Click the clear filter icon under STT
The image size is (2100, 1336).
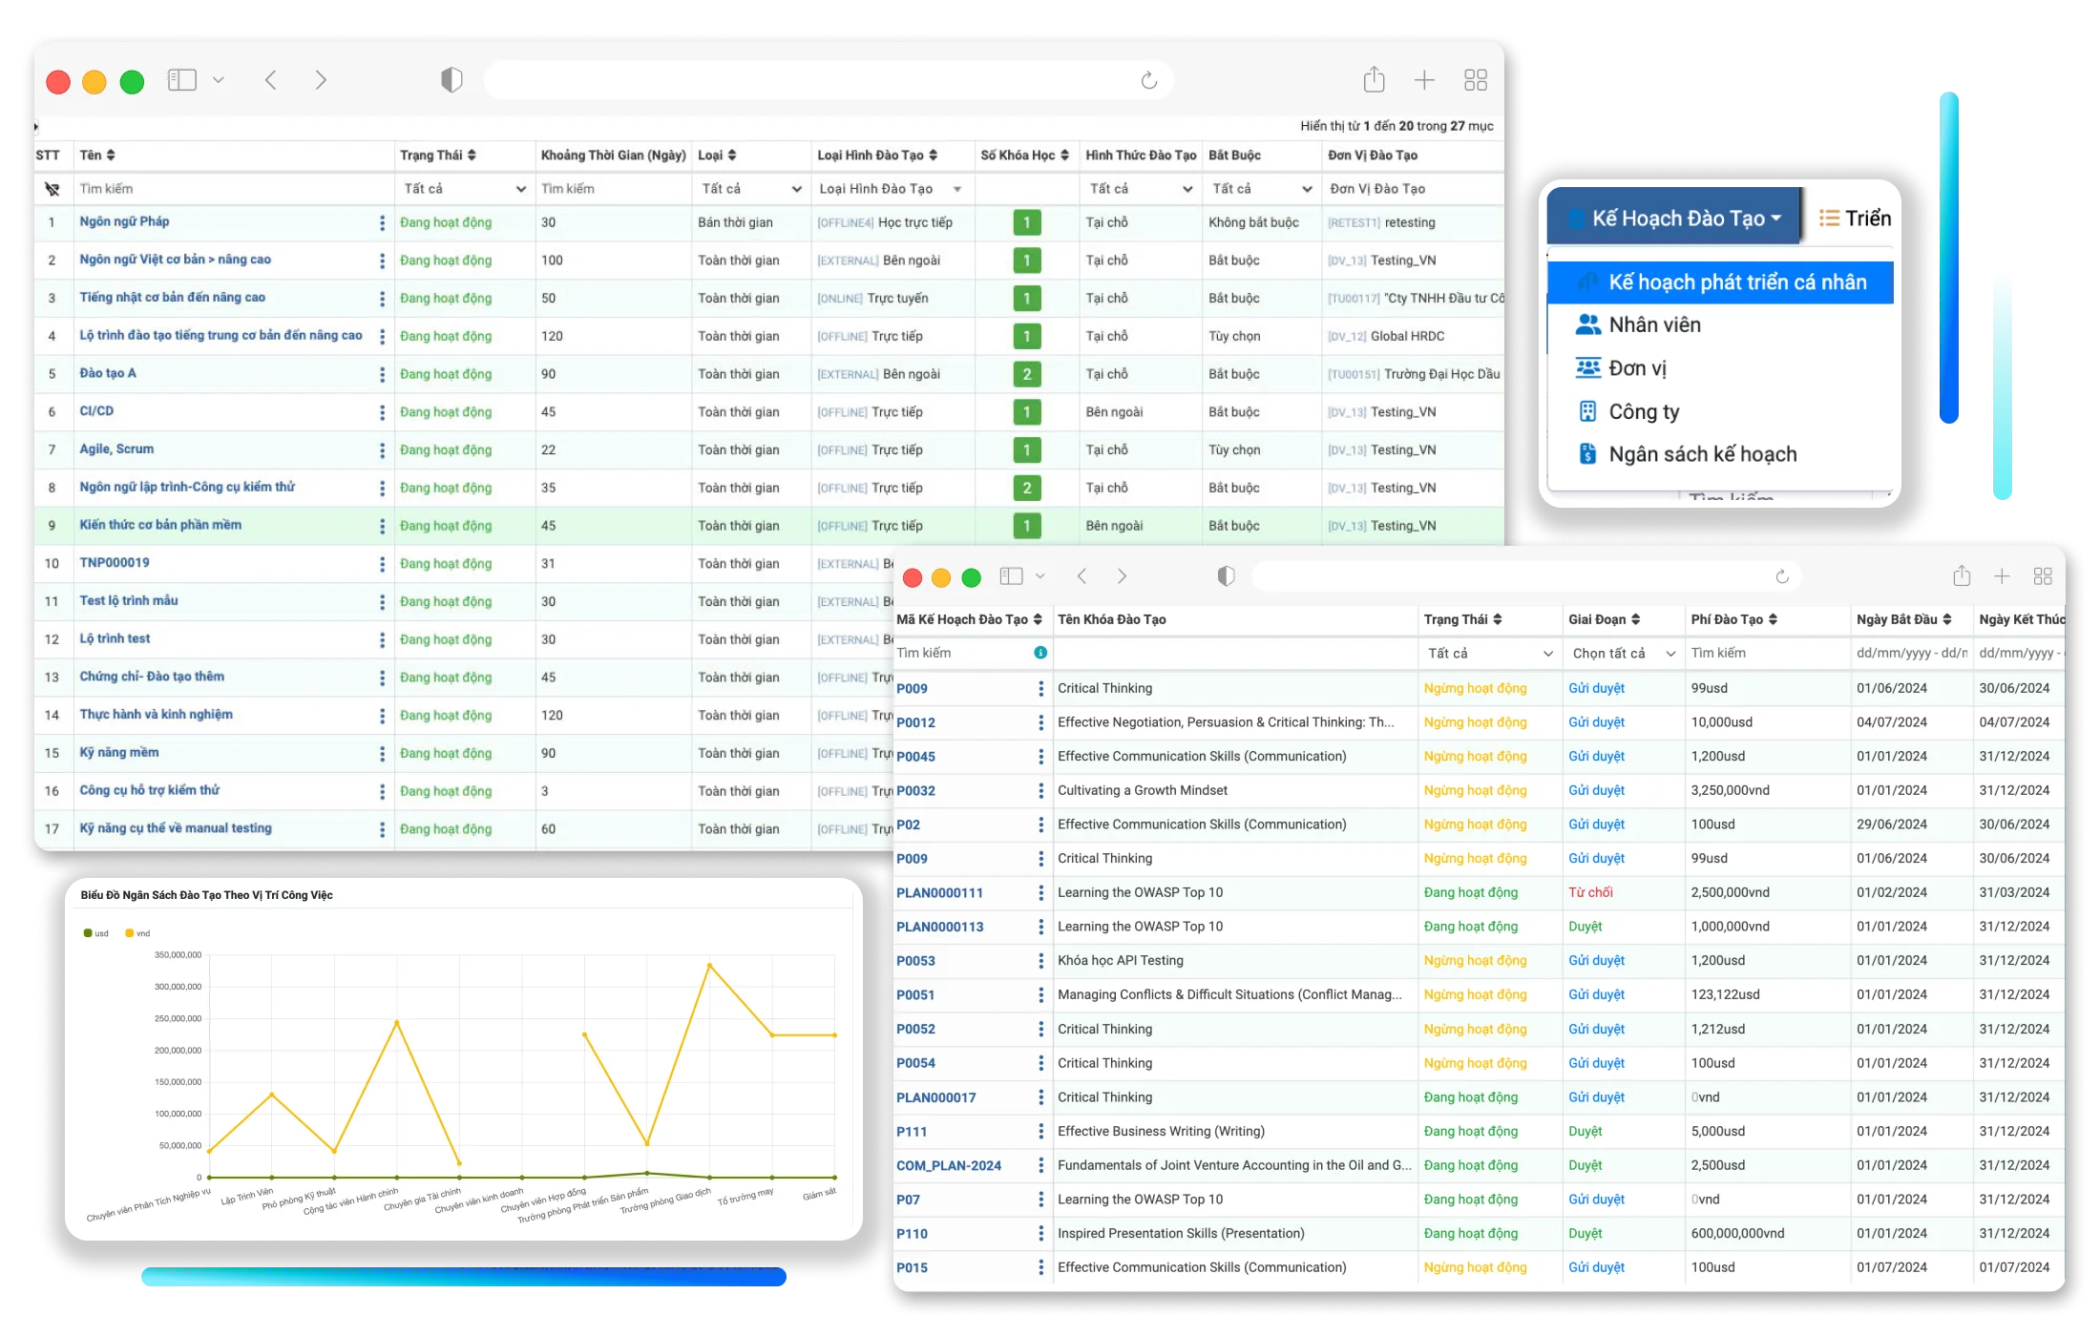tap(52, 189)
